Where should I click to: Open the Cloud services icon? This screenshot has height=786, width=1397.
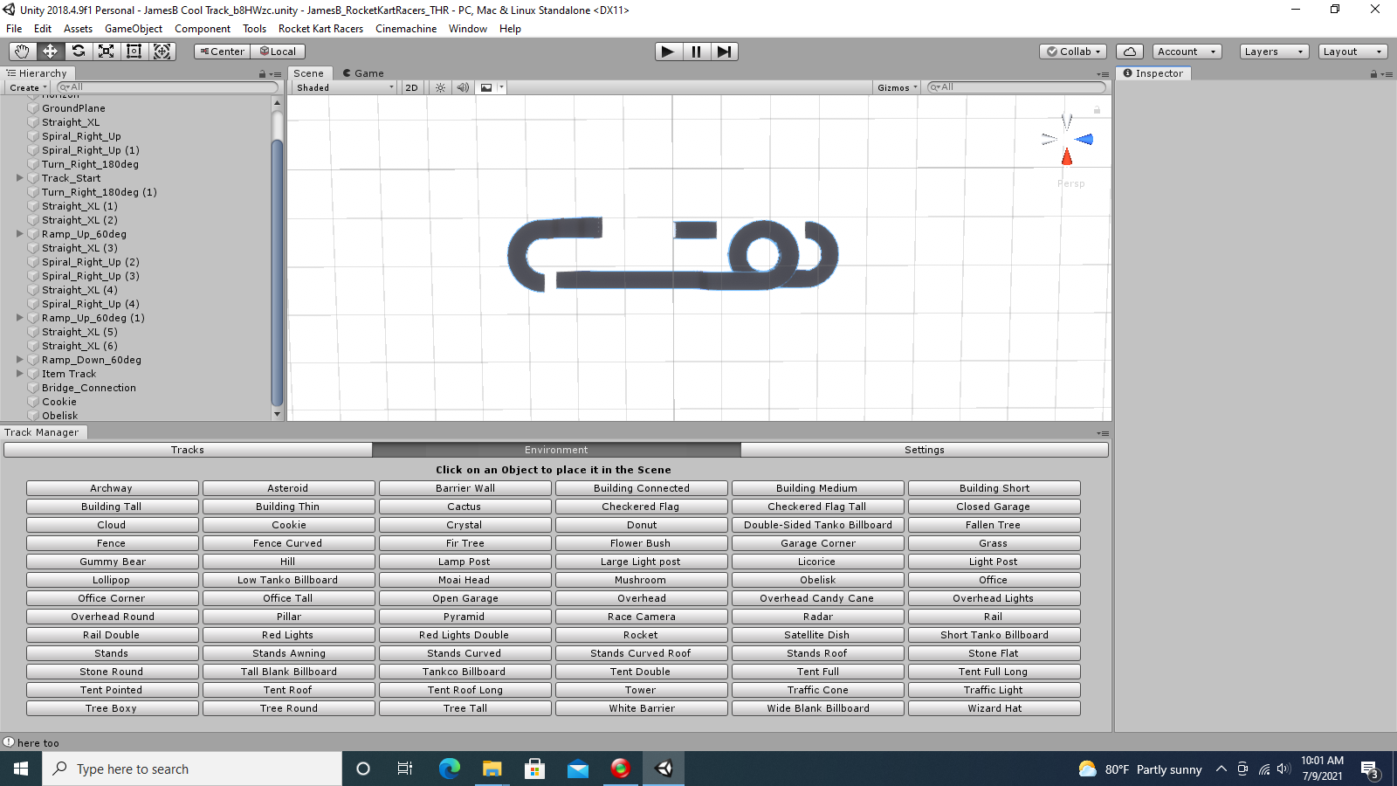[1129, 52]
